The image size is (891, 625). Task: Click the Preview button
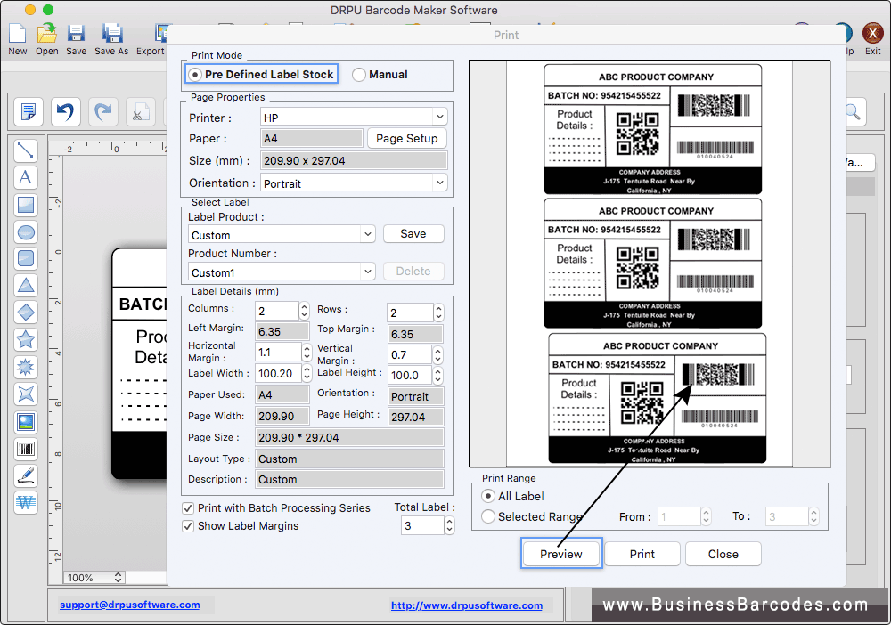click(x=560, y=554)
